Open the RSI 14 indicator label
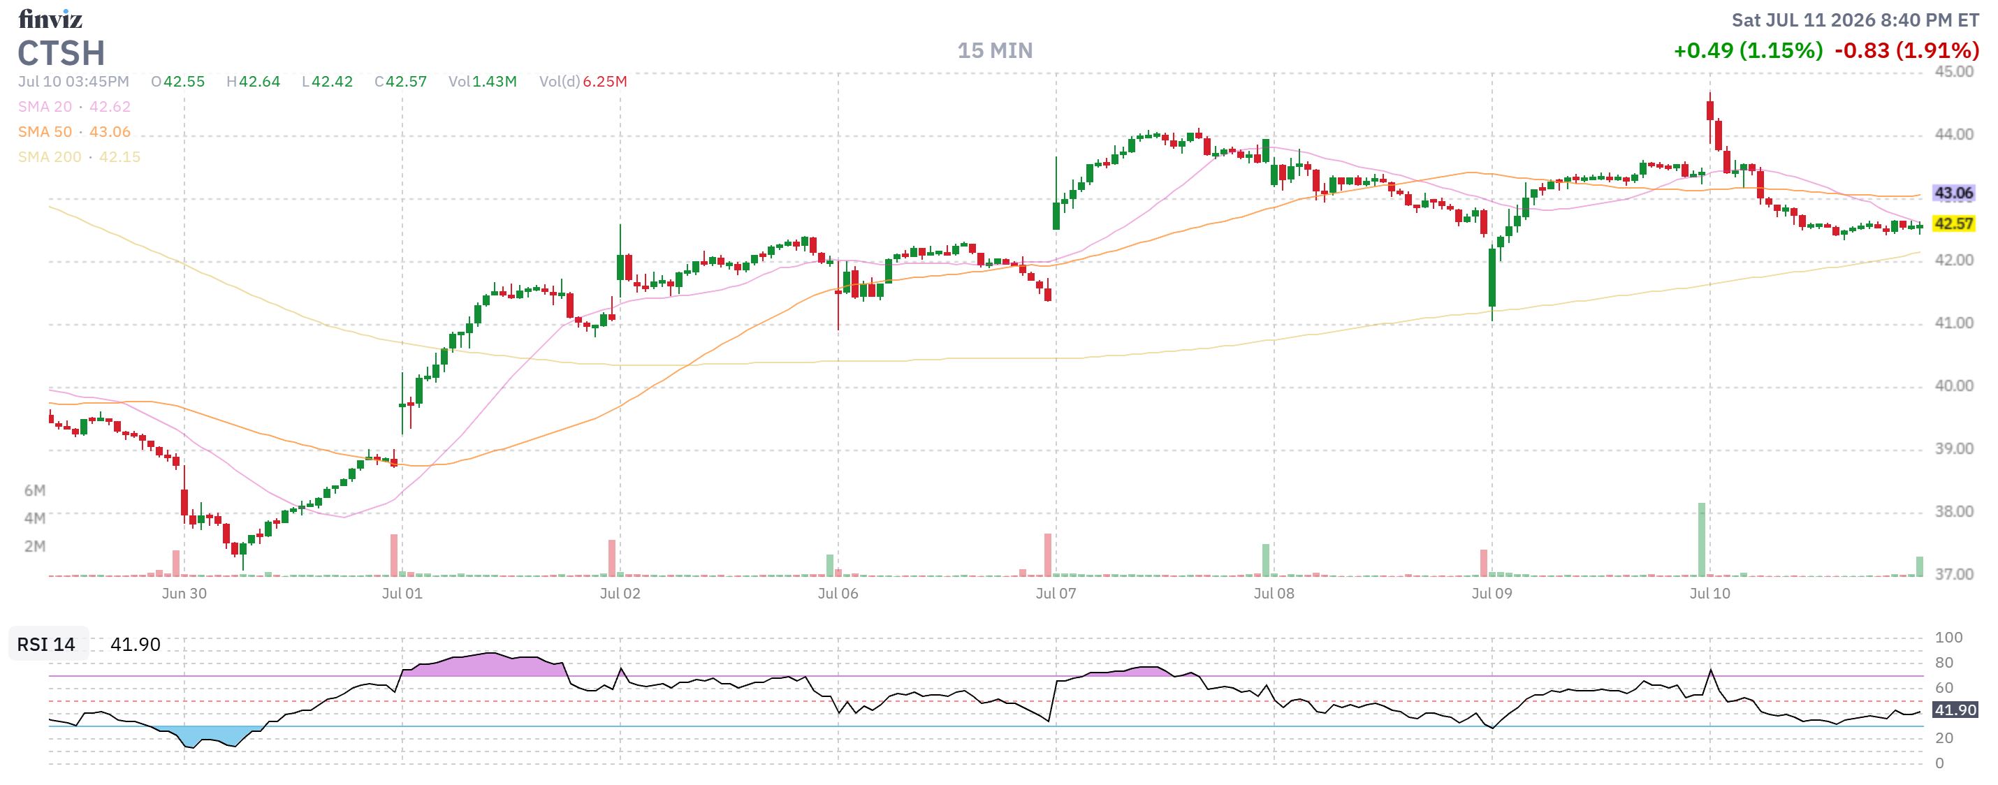The image size is (1998, 785). coord(47,645)
